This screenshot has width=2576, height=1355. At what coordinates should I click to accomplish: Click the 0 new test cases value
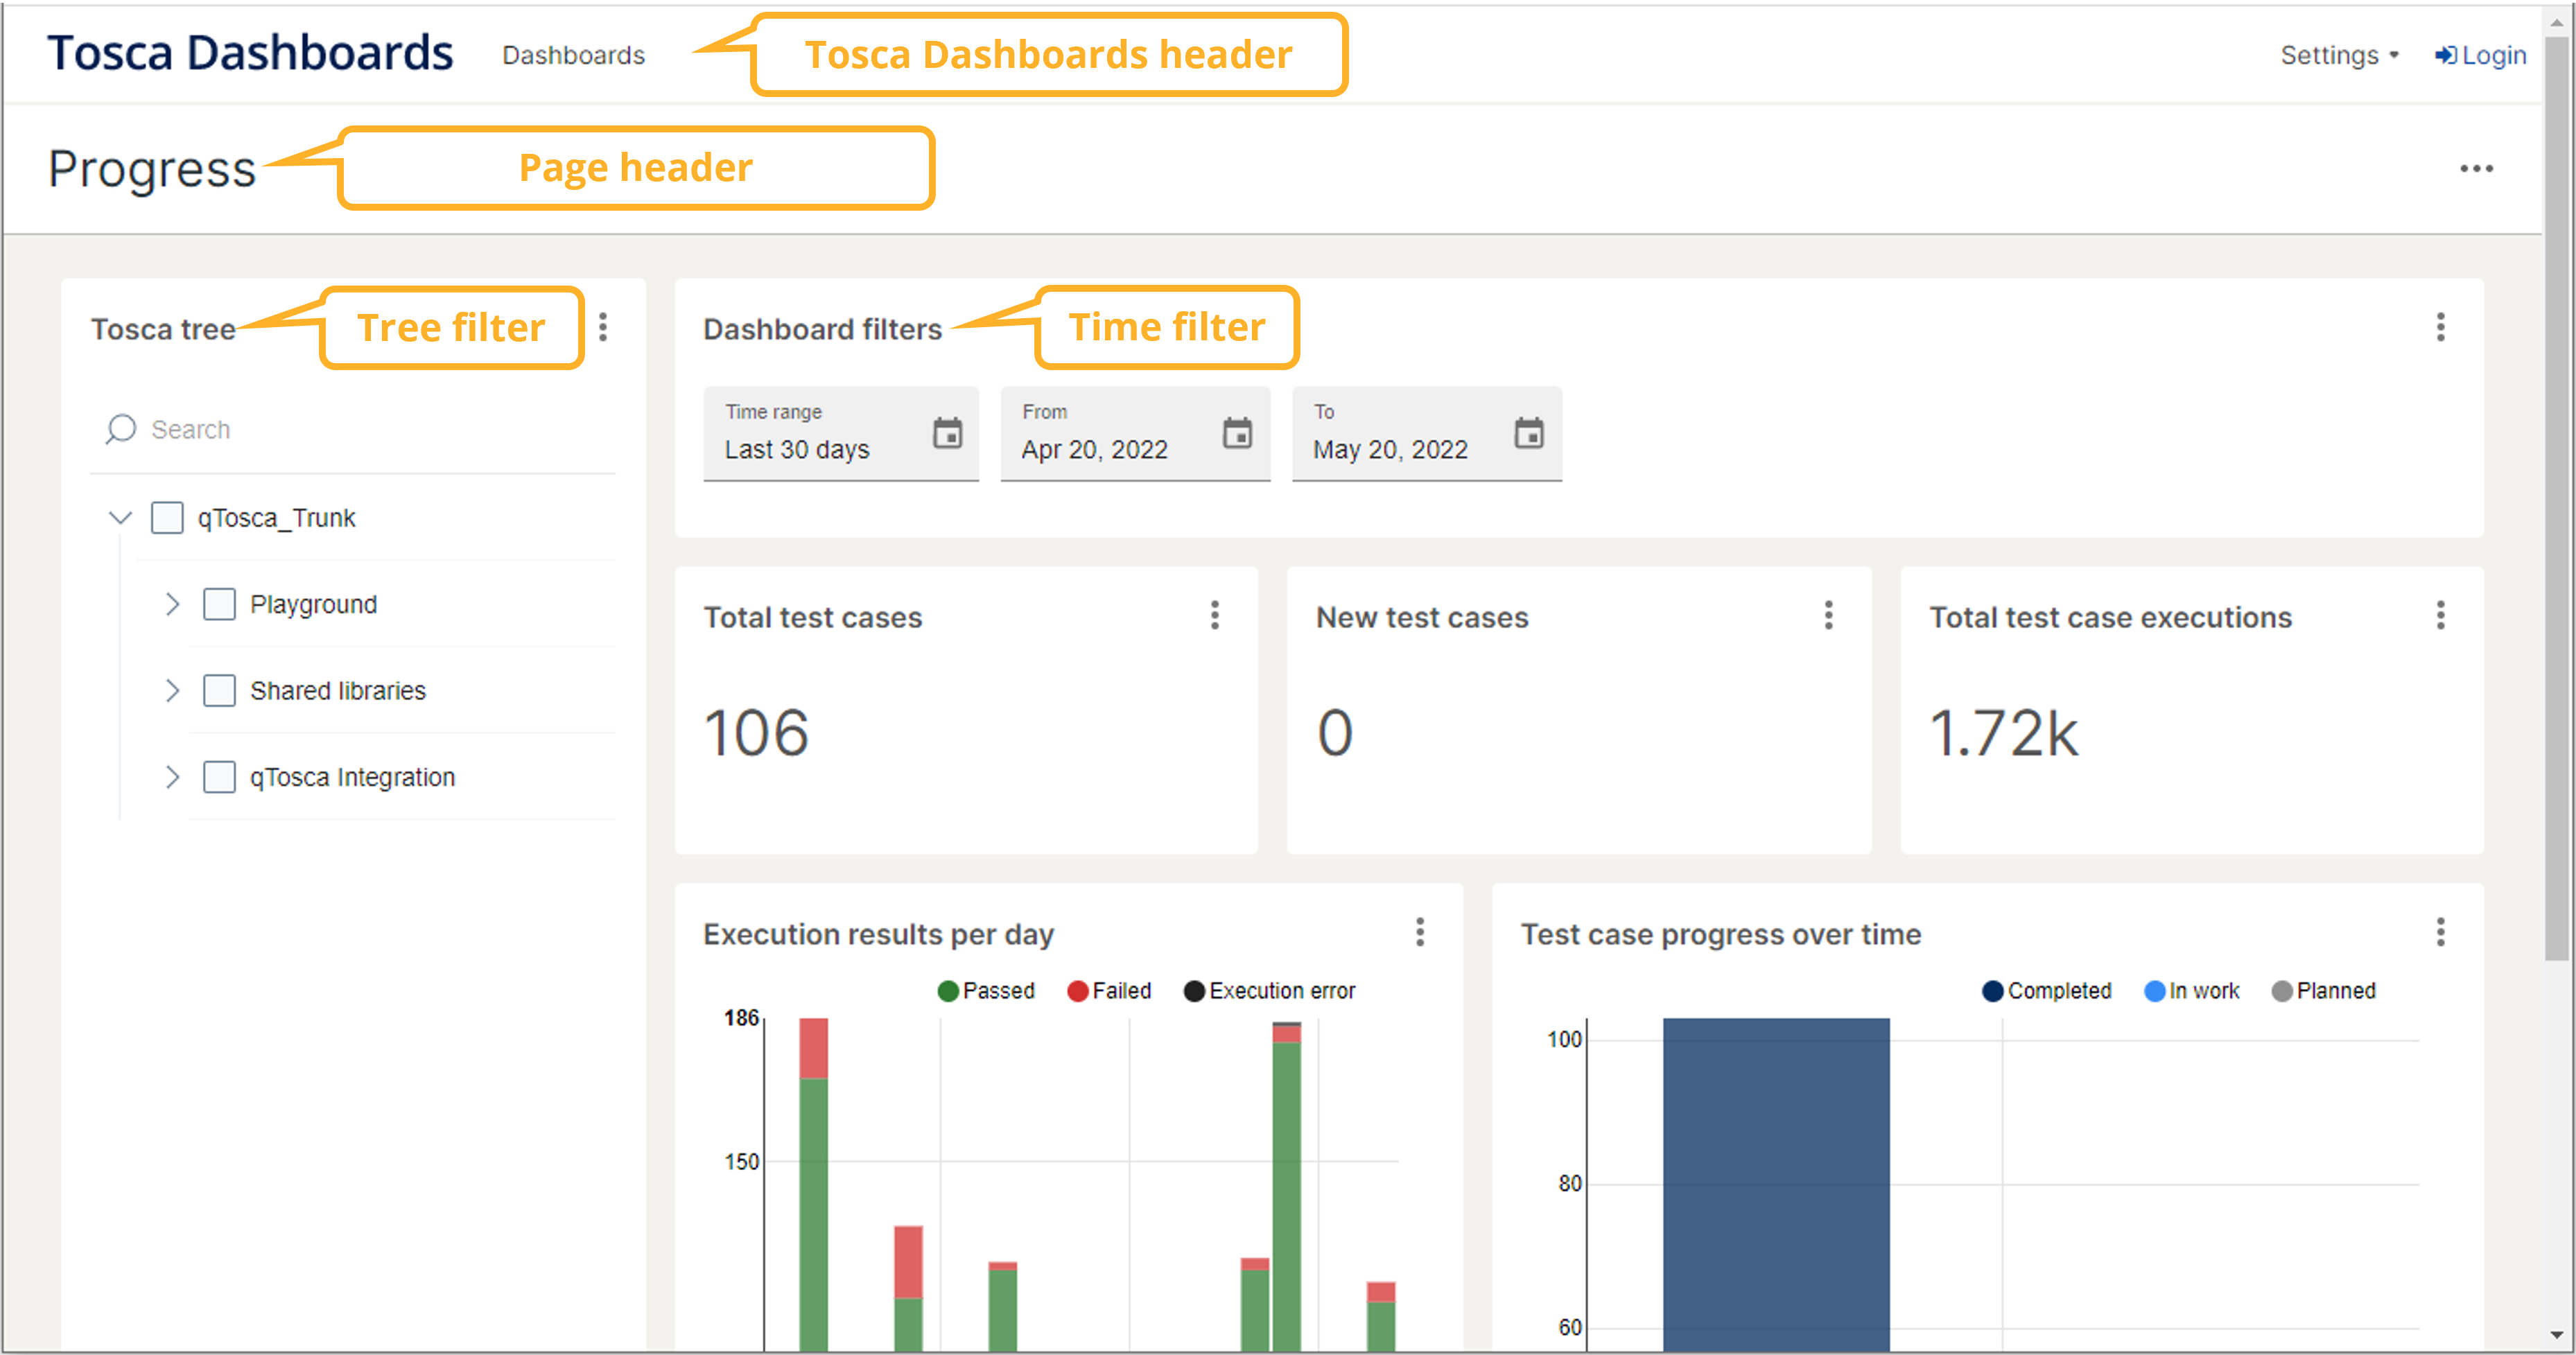click(1335, 732)
